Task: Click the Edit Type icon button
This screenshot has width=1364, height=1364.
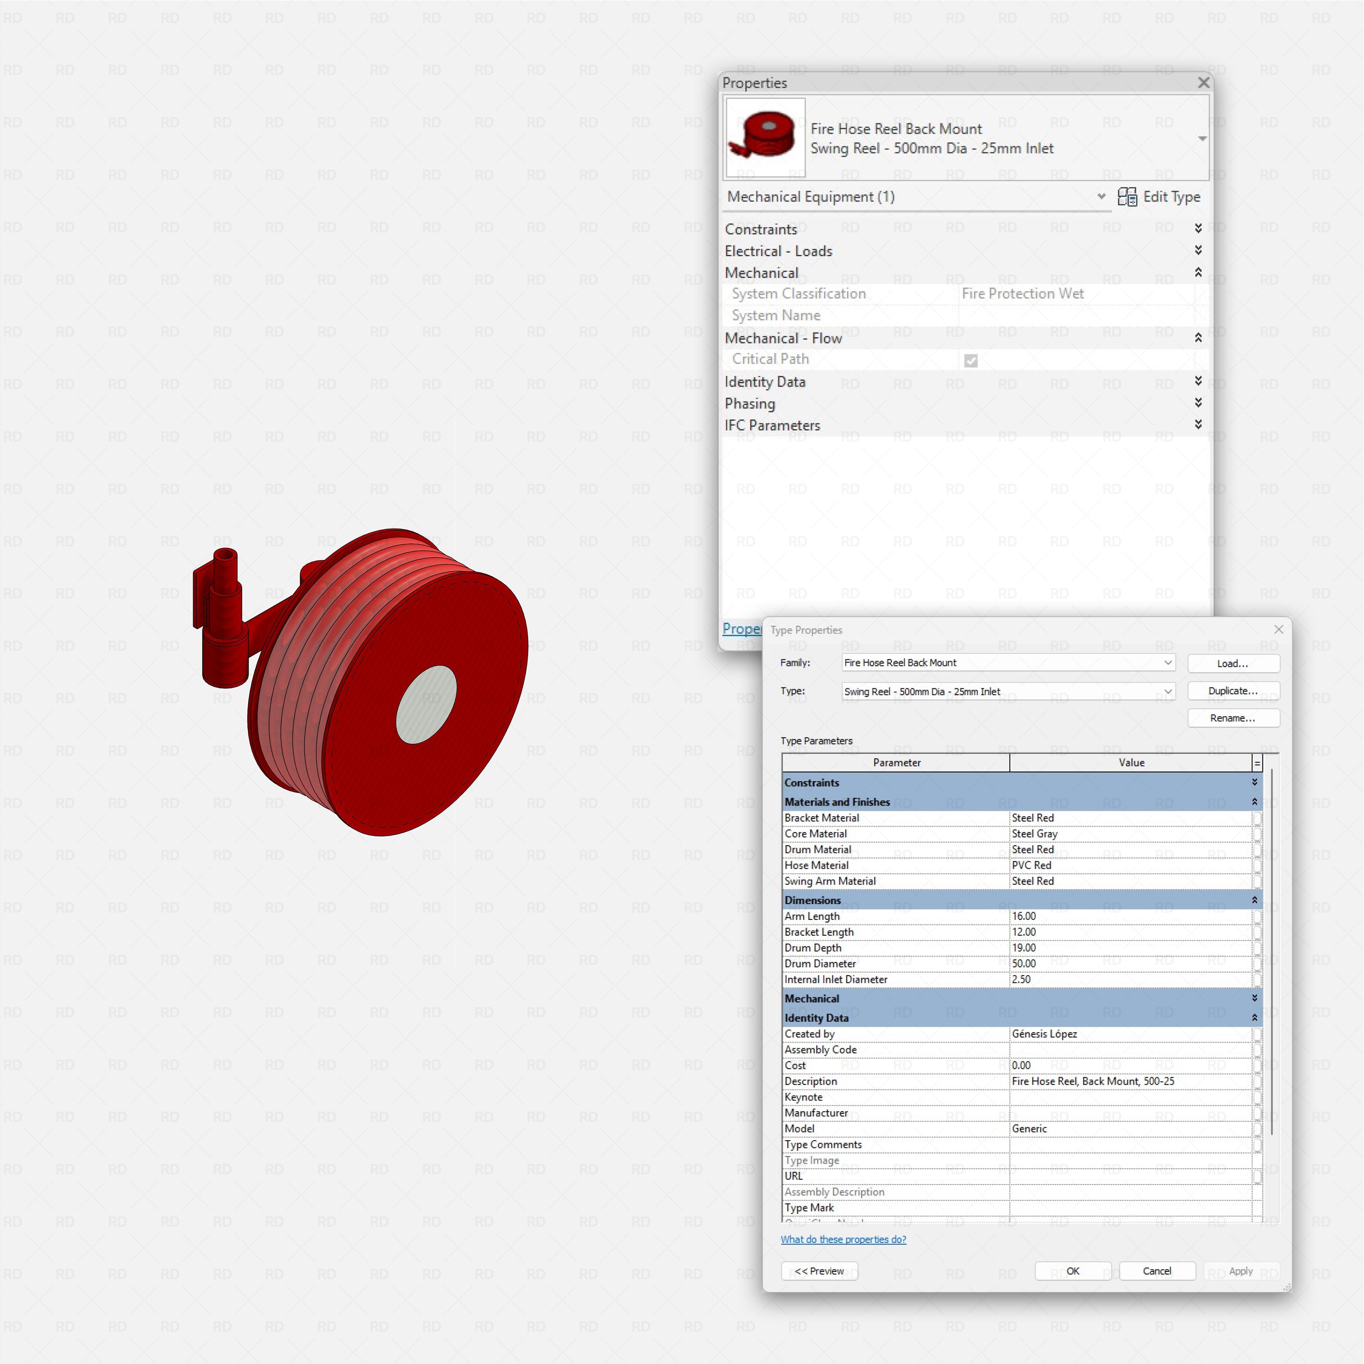Action: point(1159,197)
